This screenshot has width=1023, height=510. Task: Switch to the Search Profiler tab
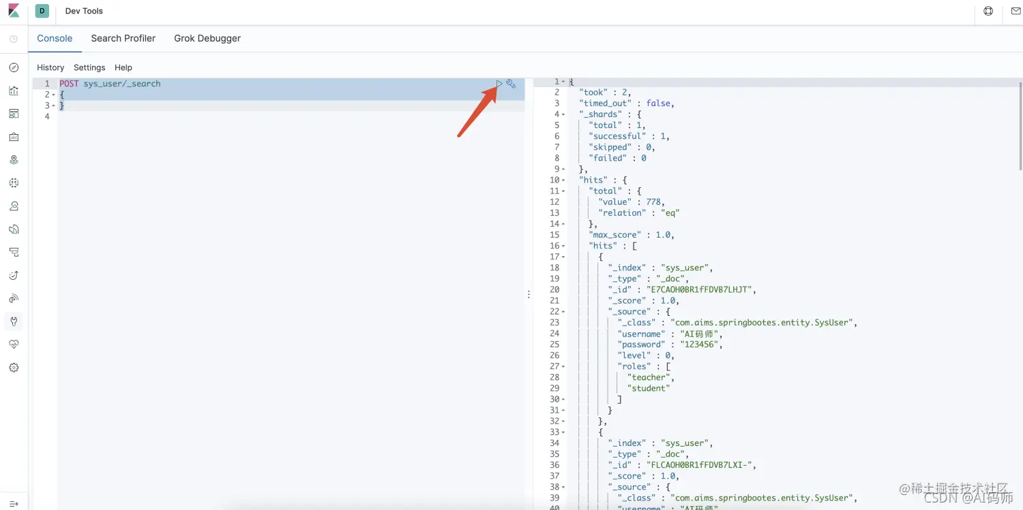123,38
